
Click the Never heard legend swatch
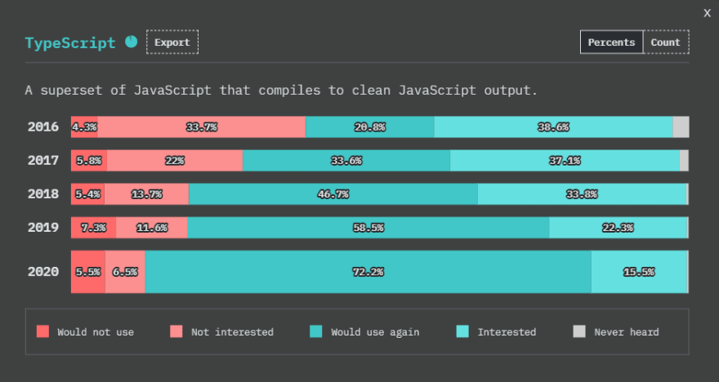(579, 331)
